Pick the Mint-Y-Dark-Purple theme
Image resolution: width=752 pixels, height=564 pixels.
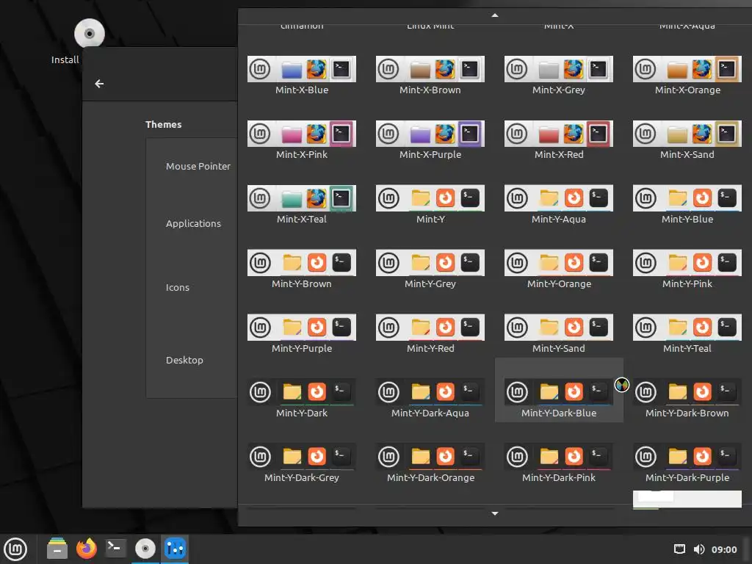[x=687, y=457]
